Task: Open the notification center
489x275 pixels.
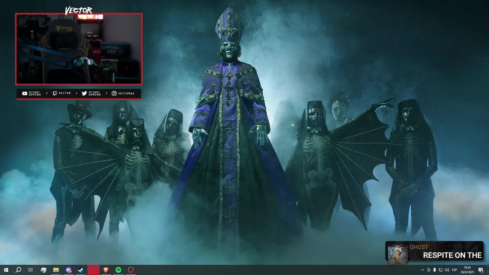Action: pos(481,270)
